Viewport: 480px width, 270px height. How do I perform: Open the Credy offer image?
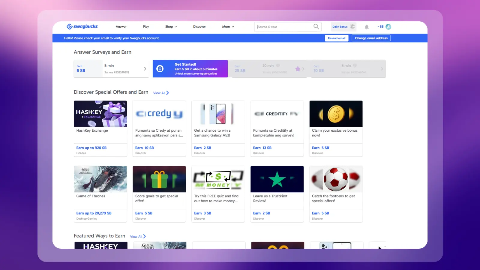159,114
